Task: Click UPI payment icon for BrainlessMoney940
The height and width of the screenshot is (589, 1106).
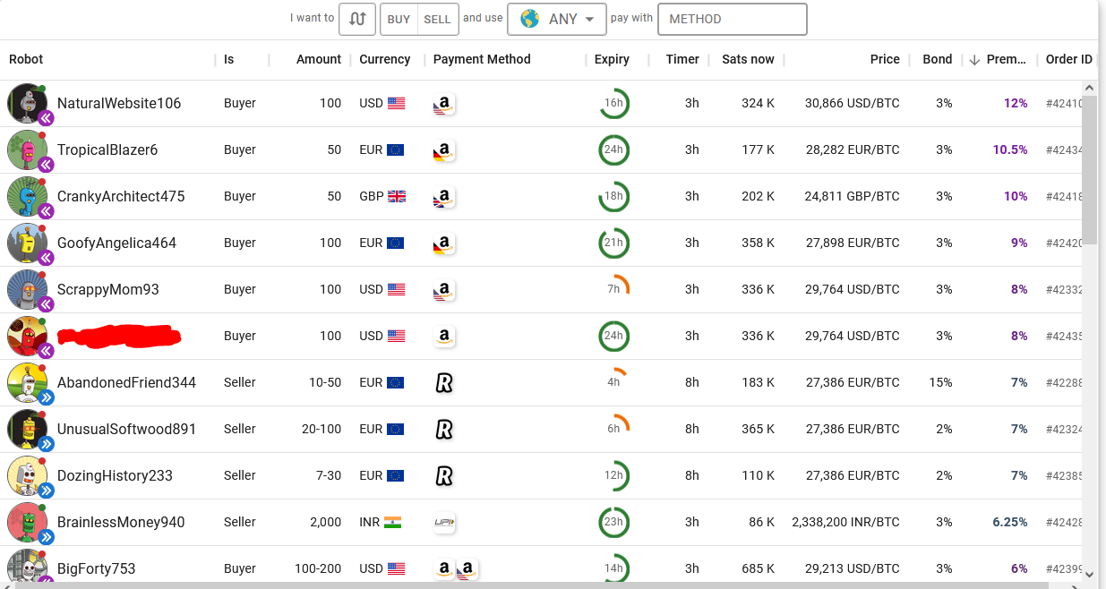Action: (444, 522)
